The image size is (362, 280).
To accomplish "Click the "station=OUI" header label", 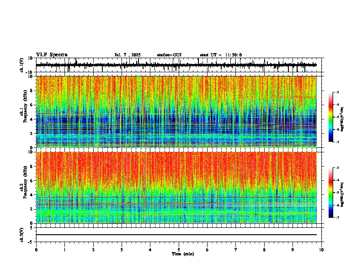I will 169,55.
